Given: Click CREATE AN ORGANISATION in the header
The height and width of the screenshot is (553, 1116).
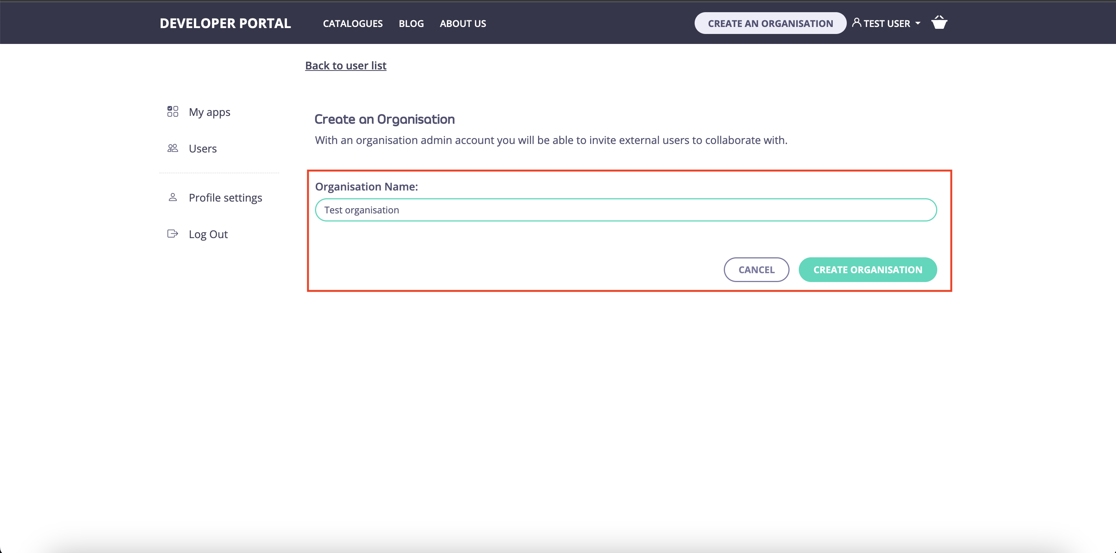Looking at the screenshot, I should (x=770, y=23).
